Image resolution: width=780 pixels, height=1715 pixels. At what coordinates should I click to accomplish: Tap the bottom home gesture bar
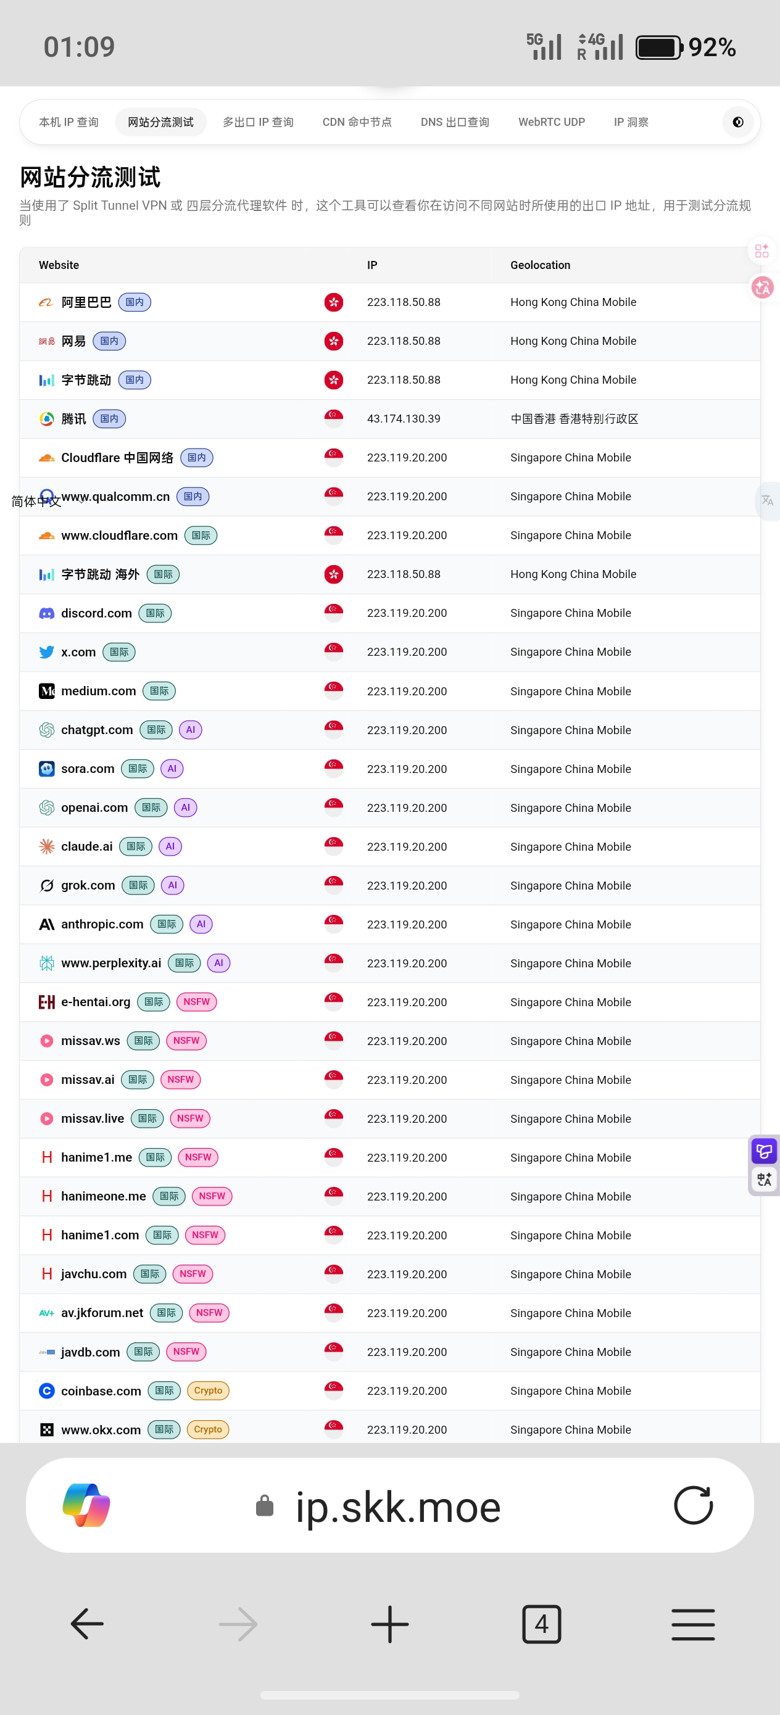pyautogui.click(x=389, y=1695)
